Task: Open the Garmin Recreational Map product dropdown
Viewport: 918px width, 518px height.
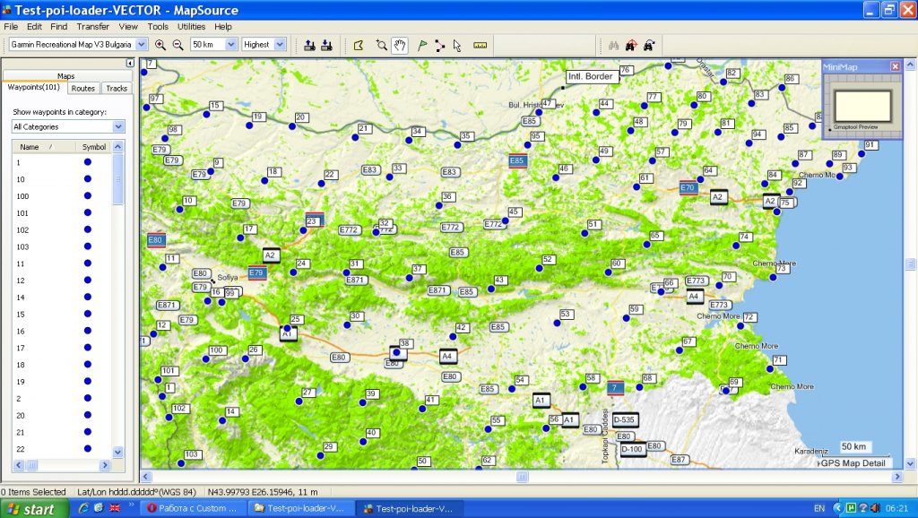Action: click(x=142, y=44)
